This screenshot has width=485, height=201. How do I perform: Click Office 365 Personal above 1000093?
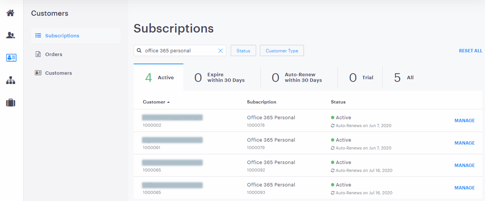click(x=271, y=185)
